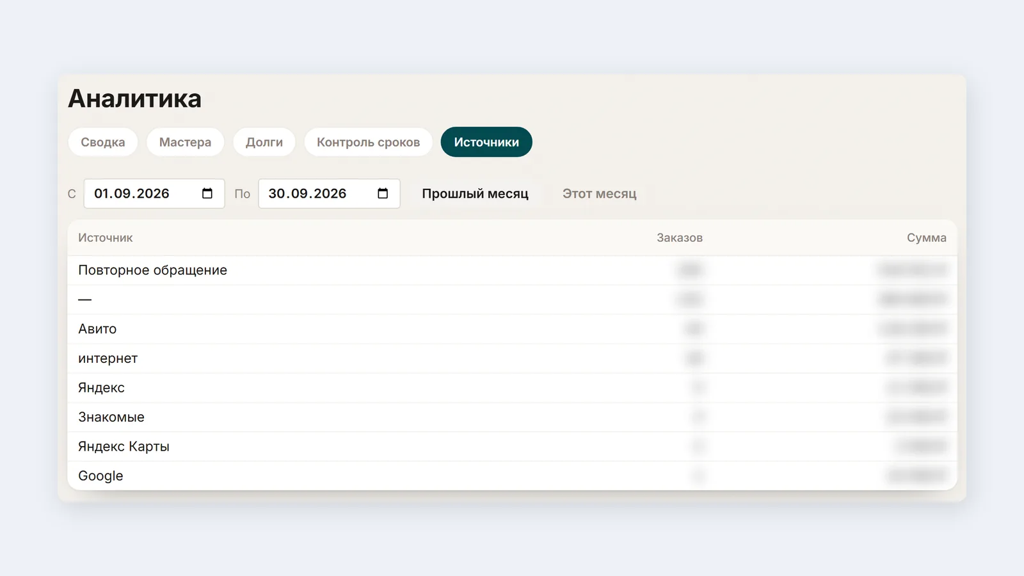Focus the start date field 01.09.2026
1024x576 pixels.
click(154, 193)
